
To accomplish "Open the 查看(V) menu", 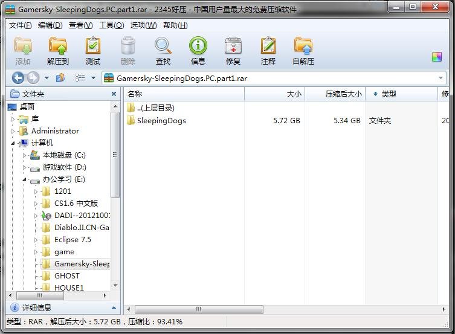I will coord(81,25).
